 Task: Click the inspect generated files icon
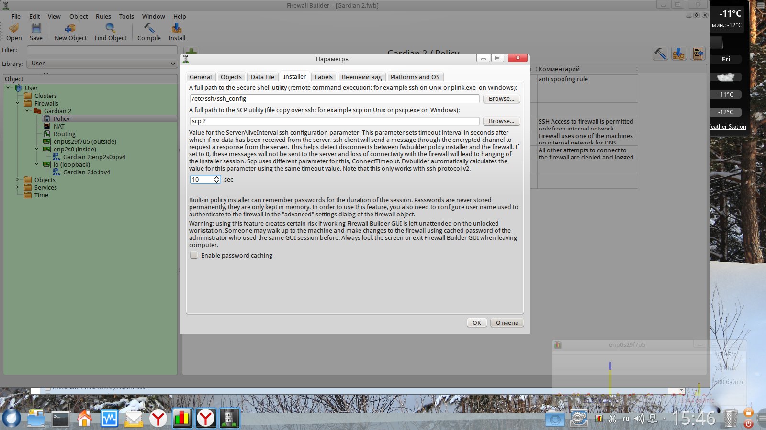(698, 54)
